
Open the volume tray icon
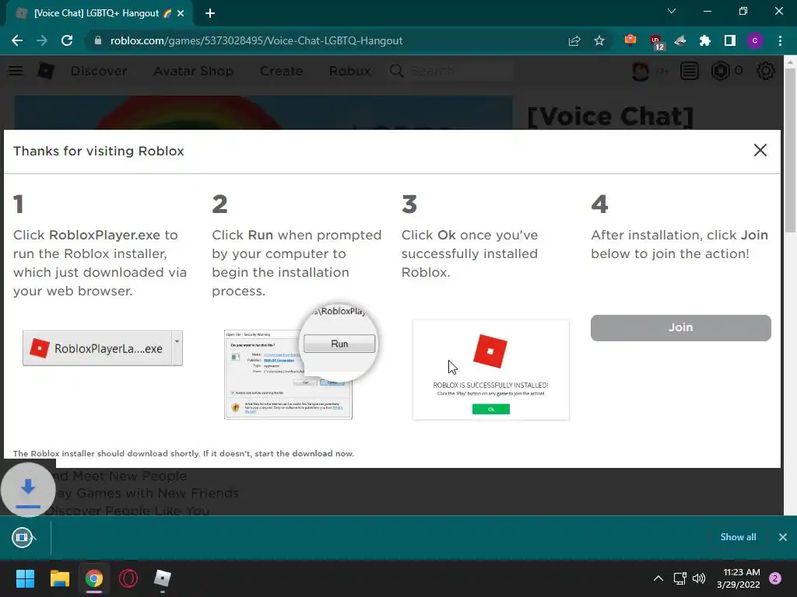(x=699, y=578)
